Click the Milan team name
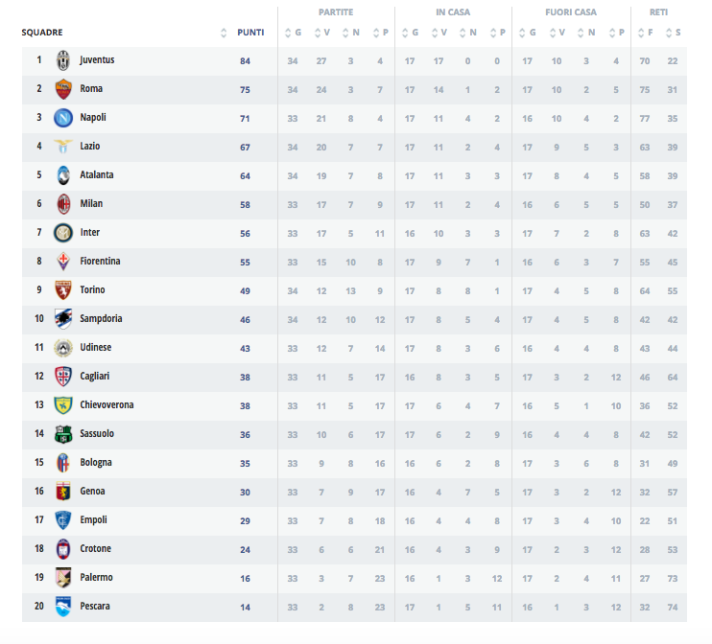The image size is (712, 644). (x=91, y=204)
